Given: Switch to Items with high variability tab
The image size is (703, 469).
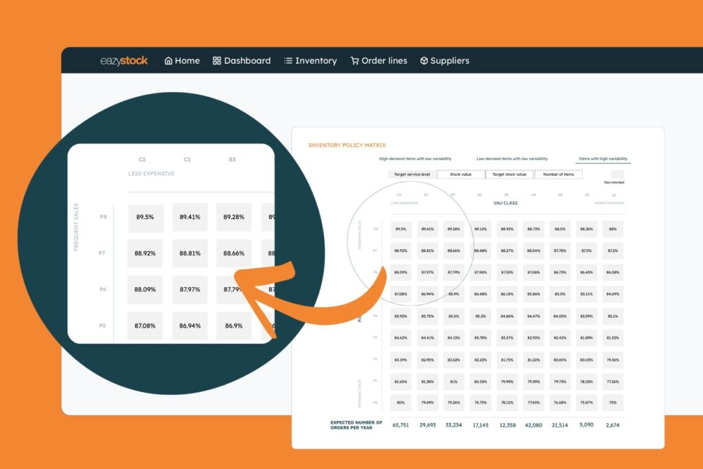Looking at the screenshot, I should [603, 158].
